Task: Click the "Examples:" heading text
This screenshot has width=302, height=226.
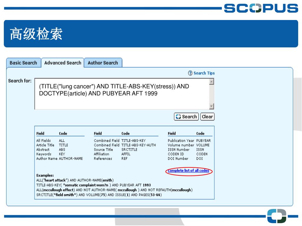Action: tap(45, 175)
